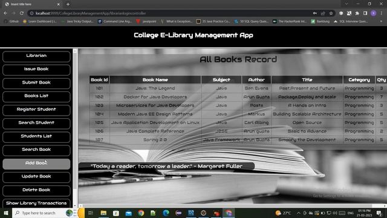The width and height of the screenshot is (387, 218).
Task: Open the Eclipse IDE taskbar icon
Action: [x=178, y=213]
